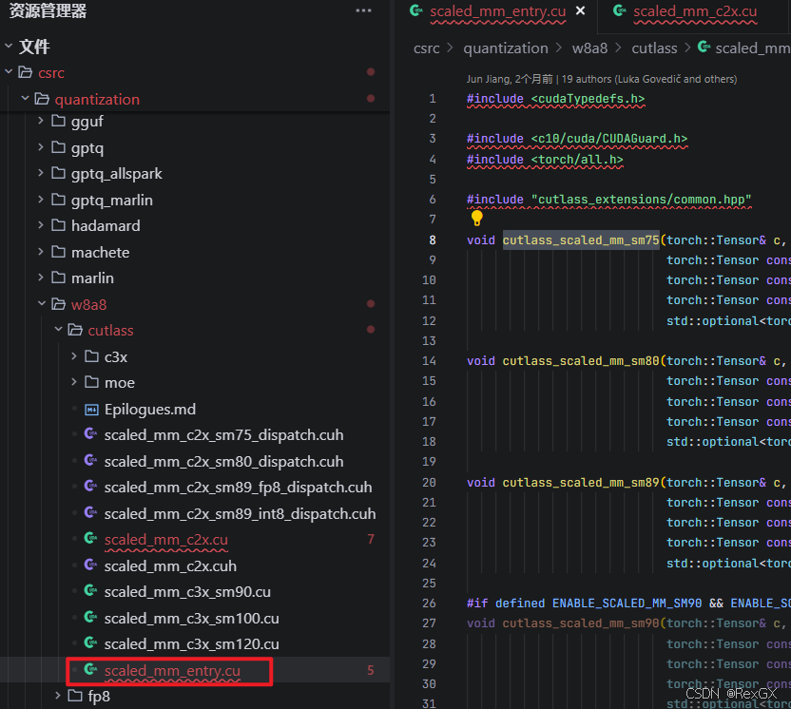Click the csrc folder icon
Image resolution: width=791 pixels, height=709 pixels.
point(26,72)
